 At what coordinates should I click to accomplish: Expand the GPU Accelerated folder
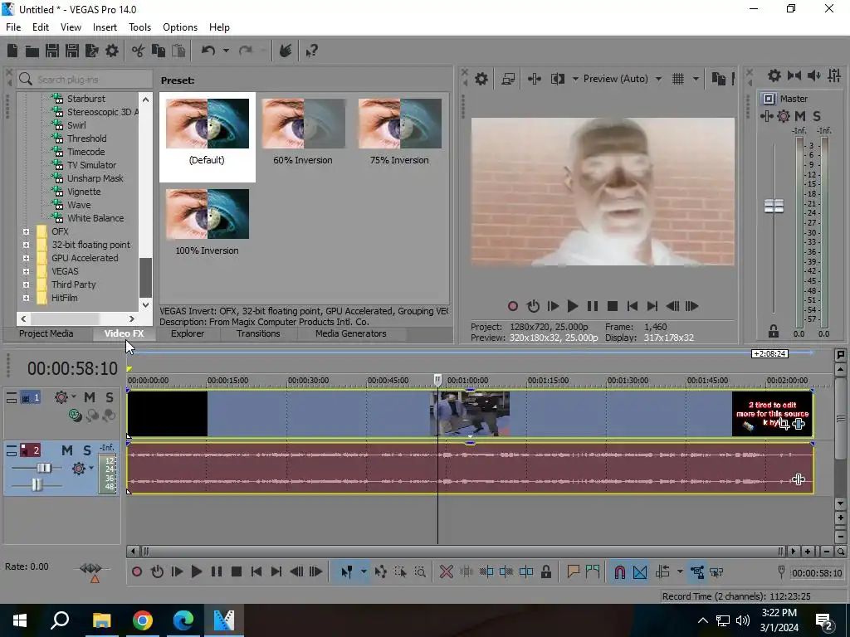[26, 259]
